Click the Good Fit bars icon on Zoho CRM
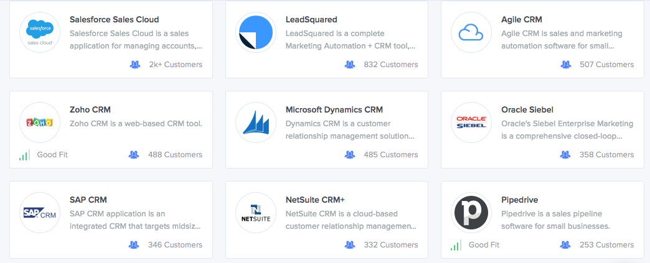Viewport: 650px width, 263px height. 24,155
